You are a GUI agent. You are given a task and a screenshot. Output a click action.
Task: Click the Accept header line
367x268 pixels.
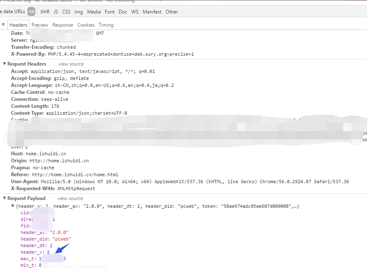[83, 71]
